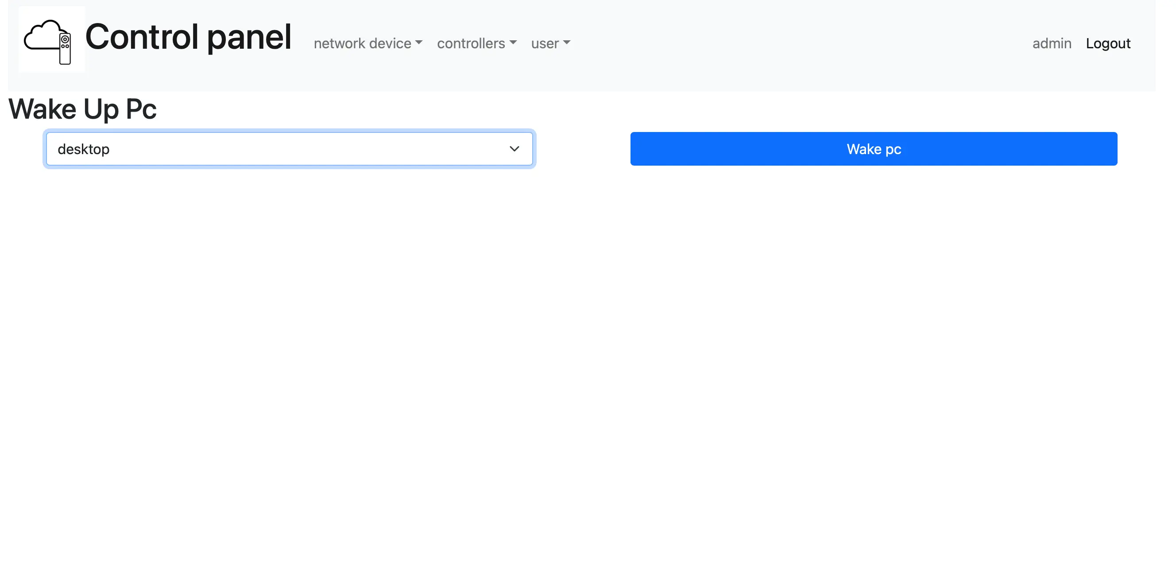This screenshot has height=566, width=1176.
Task: Click the cloud shape in the logo
Action: pyautogui.click(x=40, y=35)
